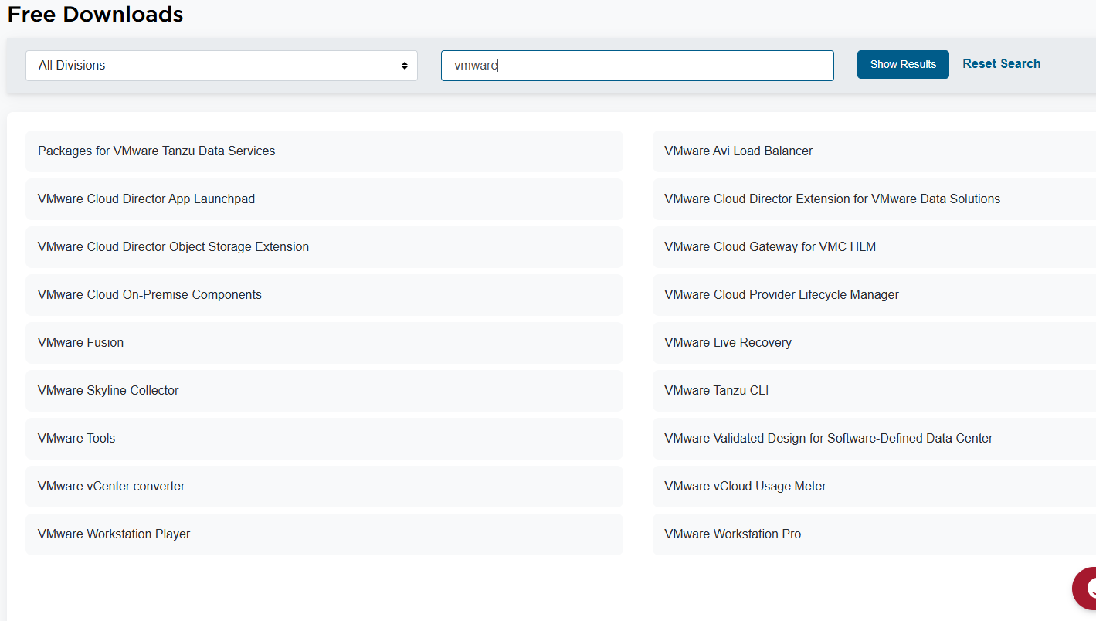The height and width of the screenshot is (621, 1096).
Task: Open VMware Cloud Director Object Storage Extension
Action: point(324,247)
